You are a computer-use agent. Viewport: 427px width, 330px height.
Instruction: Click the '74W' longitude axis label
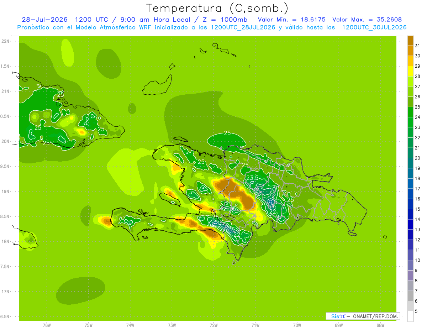(x=130, y=325)
